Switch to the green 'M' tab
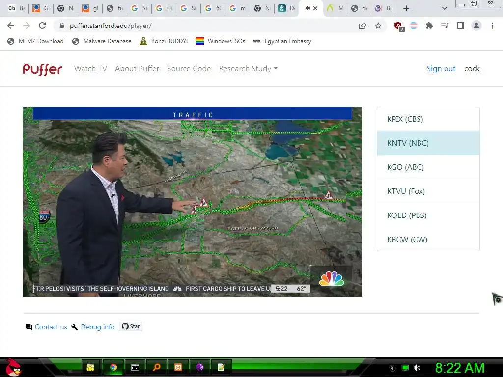Viewport: 503px width, 377px height. [x=335, y=8]
